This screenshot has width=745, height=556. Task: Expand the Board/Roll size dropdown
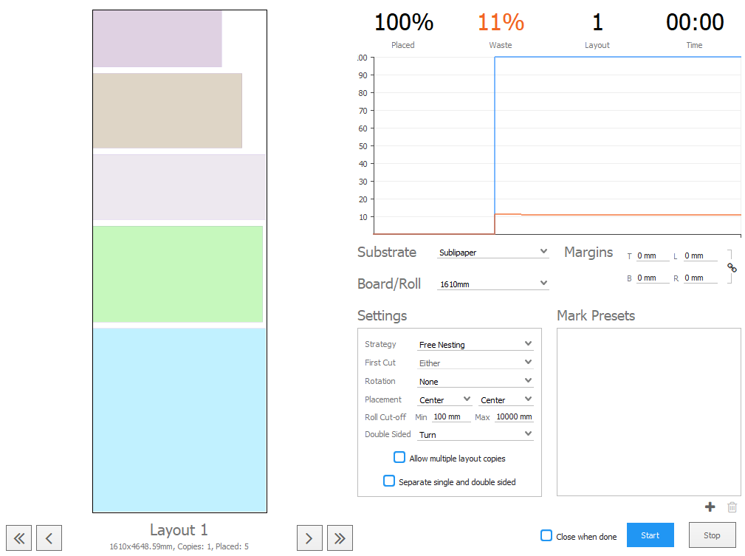pyautogui.click(x=492, y=284)
